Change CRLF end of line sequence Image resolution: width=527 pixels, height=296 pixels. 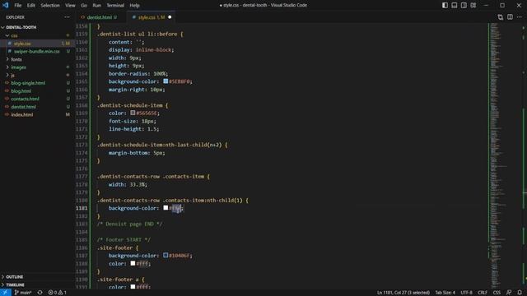tap(483, 293)
